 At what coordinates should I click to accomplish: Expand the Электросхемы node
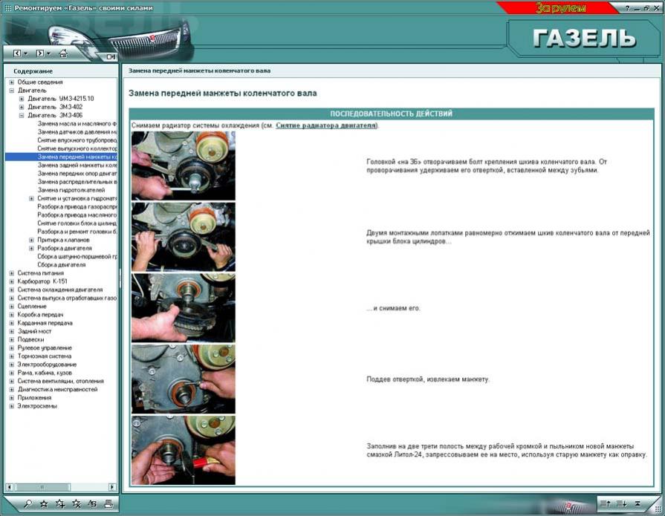pos(12,406)
